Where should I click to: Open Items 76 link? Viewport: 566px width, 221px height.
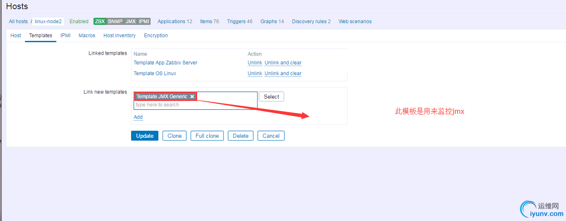pos(209,21)
